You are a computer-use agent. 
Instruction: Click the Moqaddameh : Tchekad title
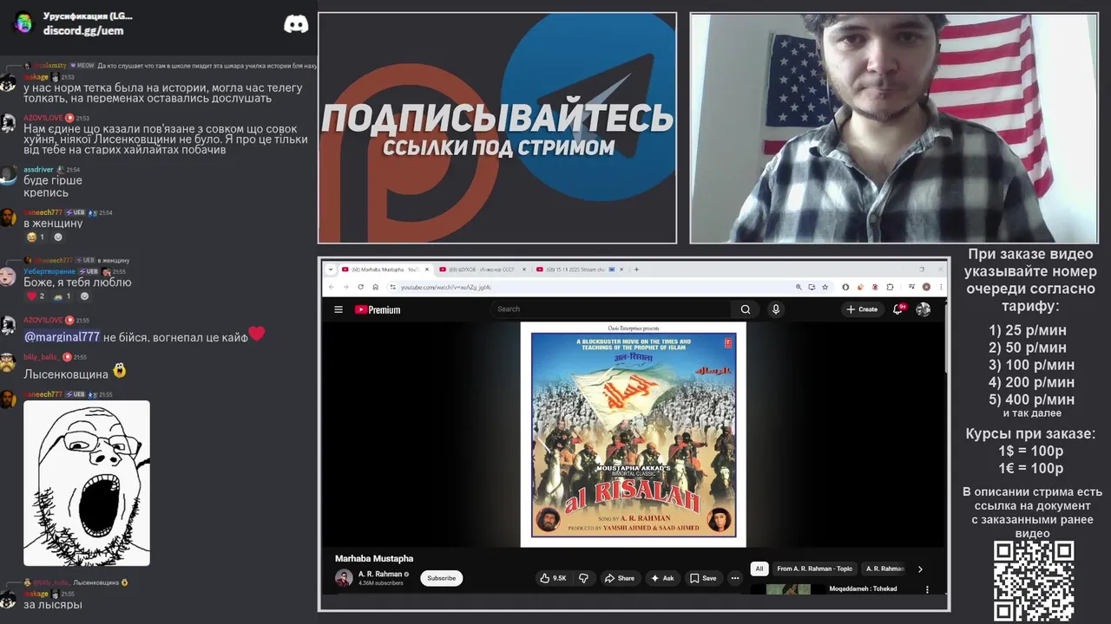coord(863,588)
